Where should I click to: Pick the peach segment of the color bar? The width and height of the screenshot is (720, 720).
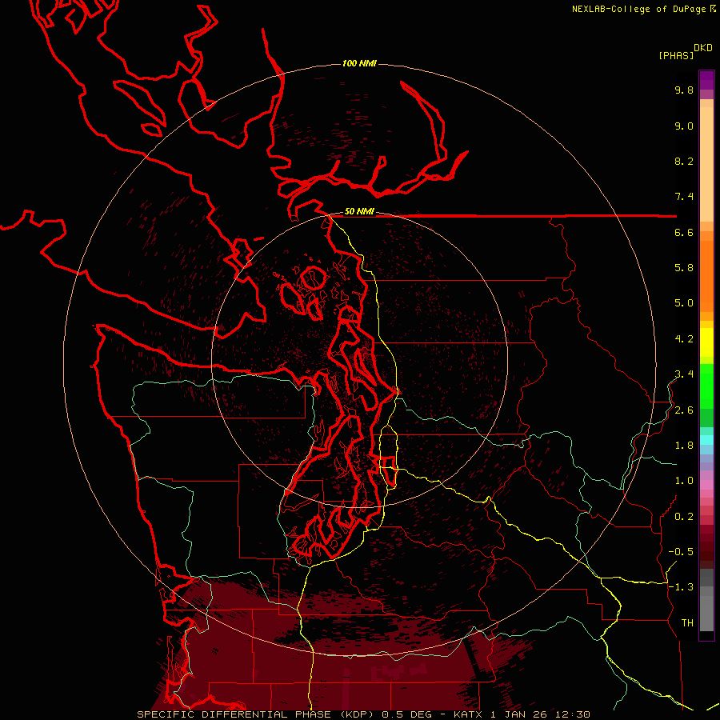tap(706, 164)
